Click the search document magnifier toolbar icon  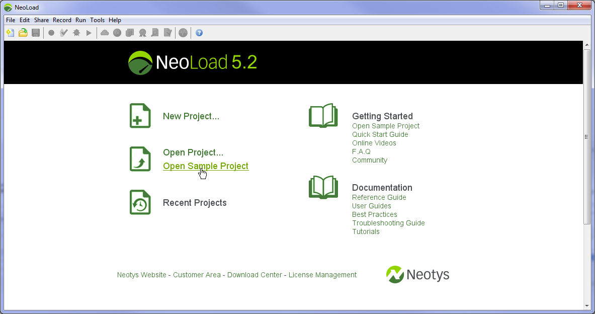click(x=155, y=33)
